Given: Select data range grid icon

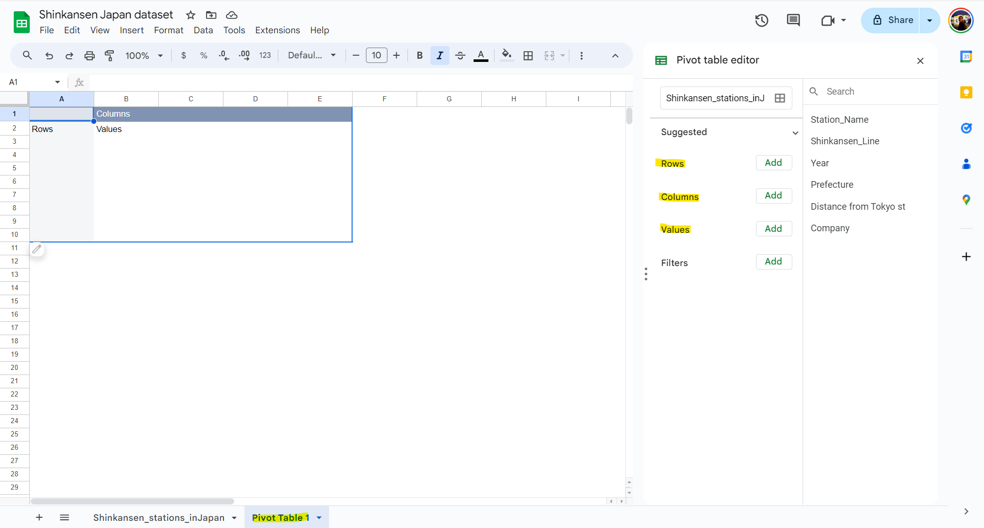Looking at the screenshot, I should pyautogui.click(x=780, y=98).
